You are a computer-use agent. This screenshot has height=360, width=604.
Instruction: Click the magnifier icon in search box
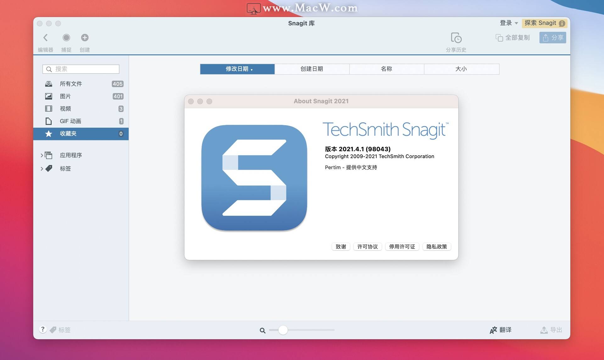click(49, 69)
